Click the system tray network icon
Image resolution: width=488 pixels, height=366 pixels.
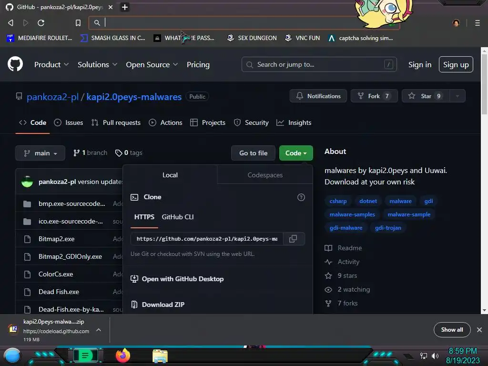pyautogui.click(x=424, y=356)
